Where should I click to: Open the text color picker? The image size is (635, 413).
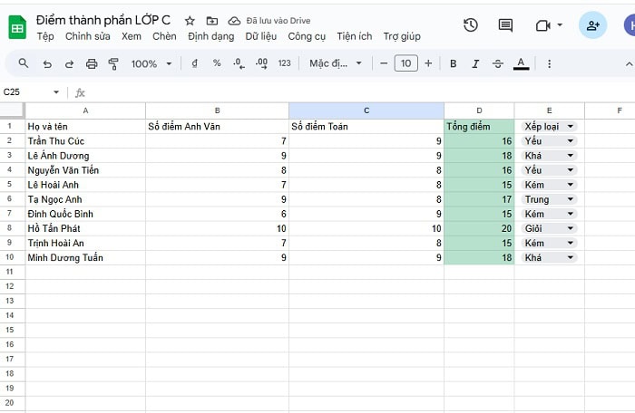(521, 63)
